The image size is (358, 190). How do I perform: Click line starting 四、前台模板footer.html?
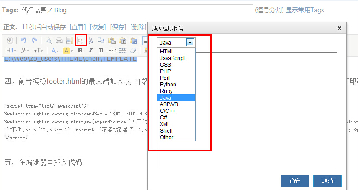[76, 81]
